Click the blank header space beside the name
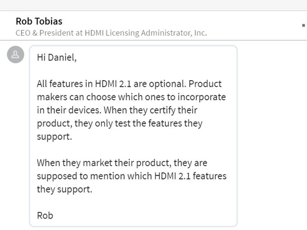This screenshot has height=230, width=307. (181, 21)
